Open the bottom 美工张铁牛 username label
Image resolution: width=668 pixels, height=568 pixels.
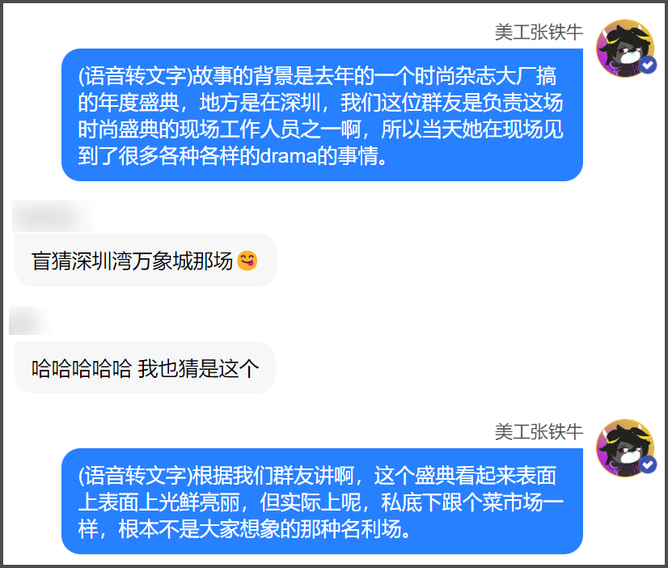tap(539, 431)
